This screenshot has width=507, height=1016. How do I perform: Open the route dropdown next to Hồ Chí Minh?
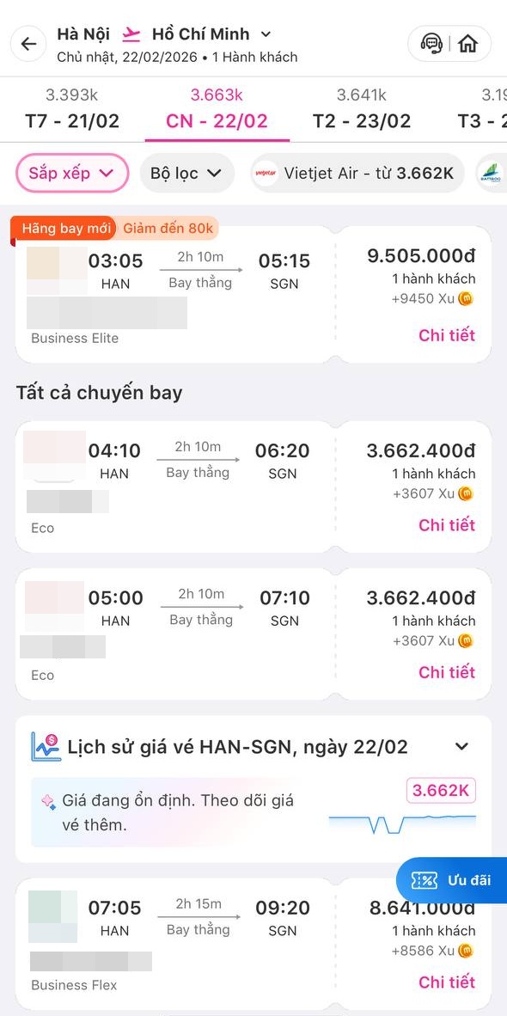[x=265, y=34]
